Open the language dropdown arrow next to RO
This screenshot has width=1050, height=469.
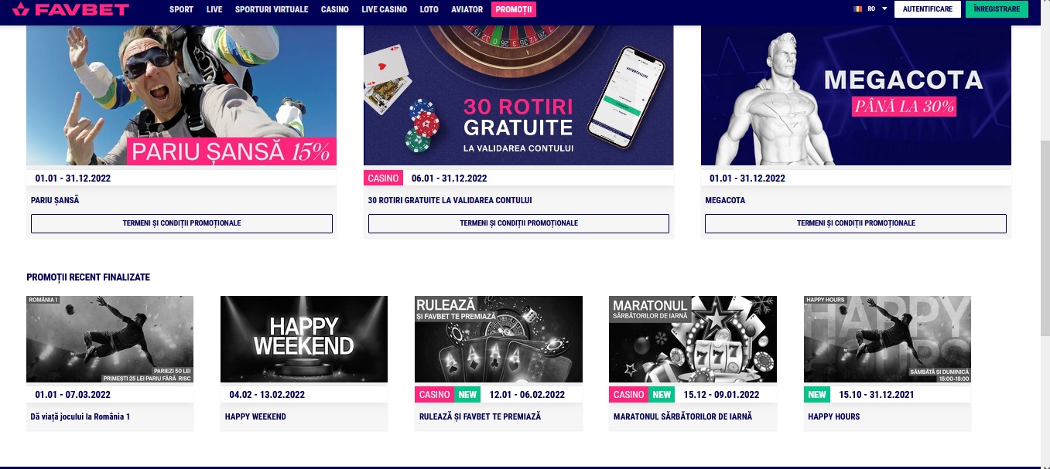click(x=884, y=9)
